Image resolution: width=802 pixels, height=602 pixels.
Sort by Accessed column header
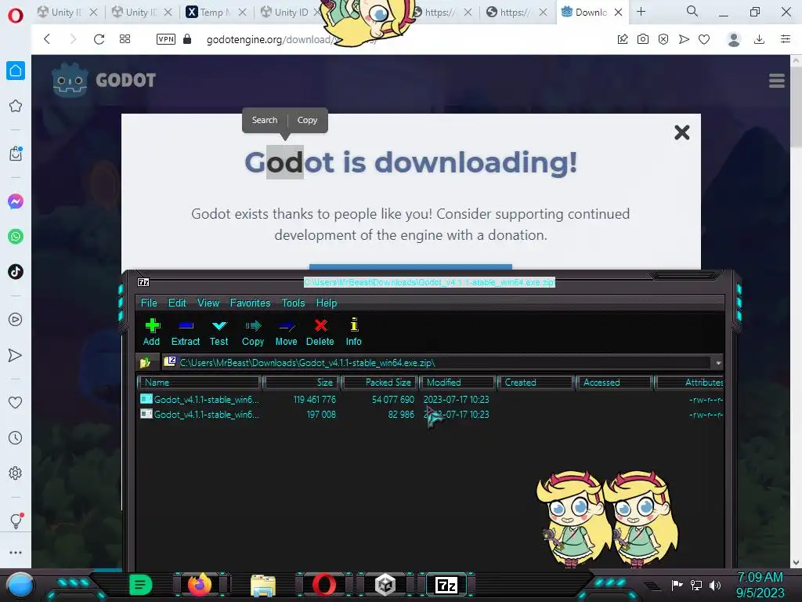pos(614,383)
